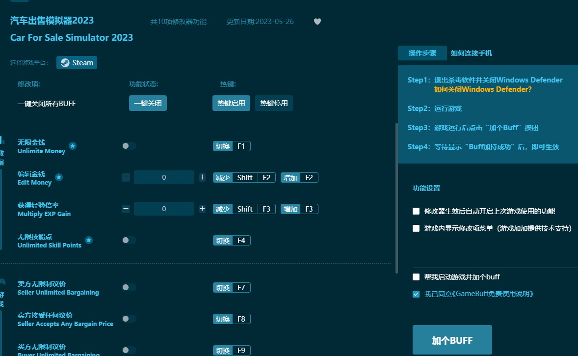
Task: Click the Edit Money value field
Action: pyautogui.click(x=164, y=177)
